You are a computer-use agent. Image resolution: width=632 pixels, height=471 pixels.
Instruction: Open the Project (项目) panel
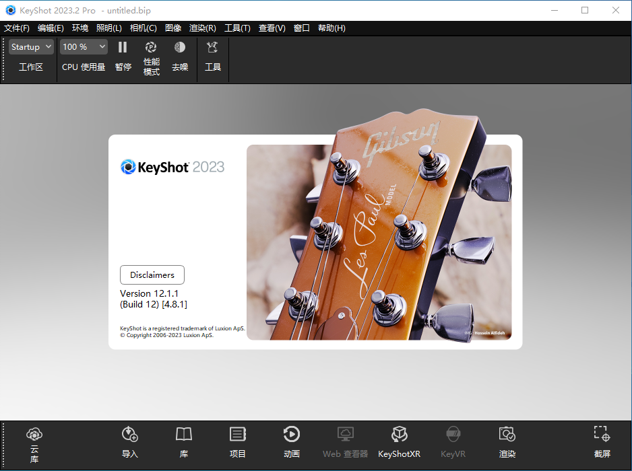click(x=238, y=441)
